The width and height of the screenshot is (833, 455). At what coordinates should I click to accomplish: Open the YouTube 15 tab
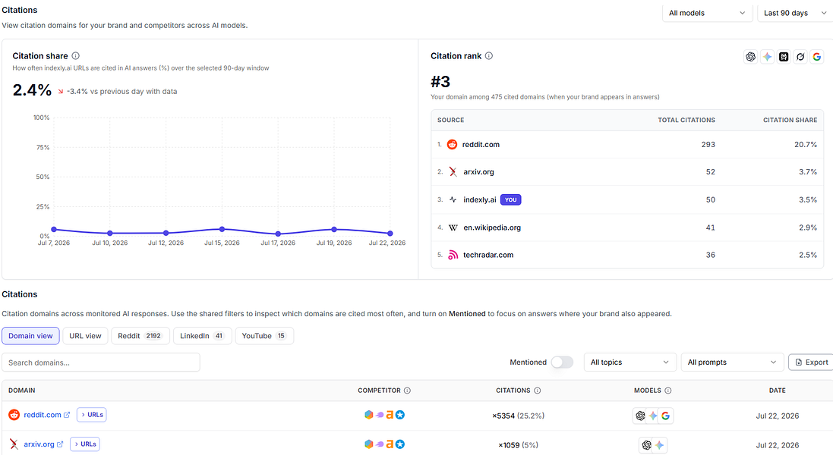[x=264, y=336]
